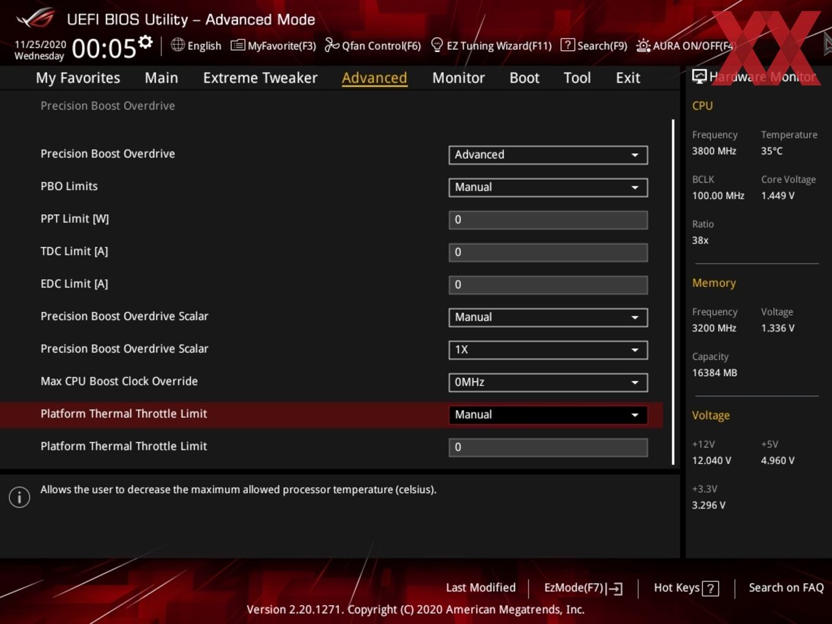Open Qfan Control fan icon
832x624 pixels.
(332, 45)
